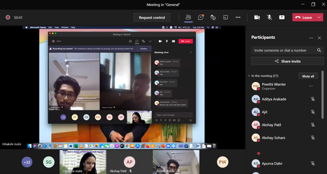Click the Invite someone or dial field
Image resolution: width=327 pixels, height=174 pixels.
click(283, 50)
